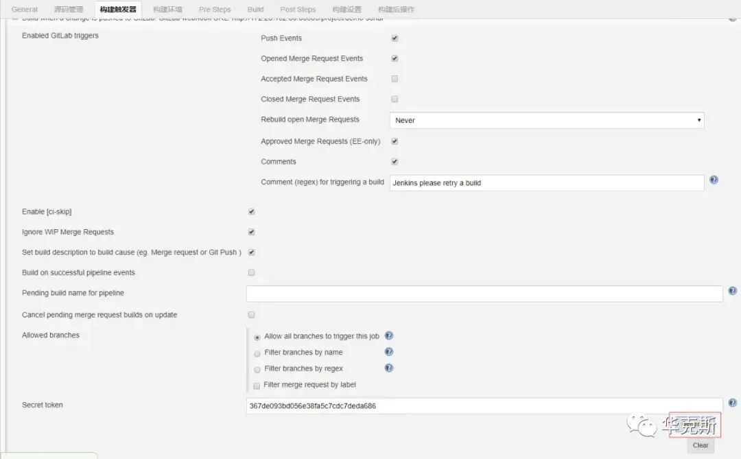Viewport: 741px width, 459px height.
Task: Open the General tab
Action: [25, 10]
